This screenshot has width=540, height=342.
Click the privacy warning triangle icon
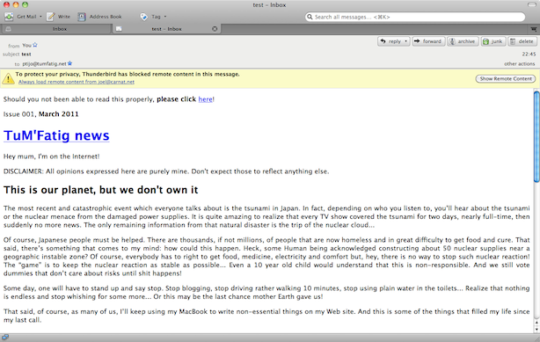(8, 78)
